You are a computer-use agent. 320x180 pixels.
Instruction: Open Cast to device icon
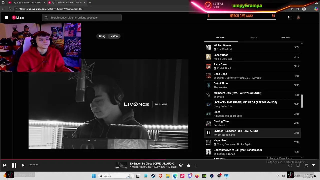coord(290,18)
